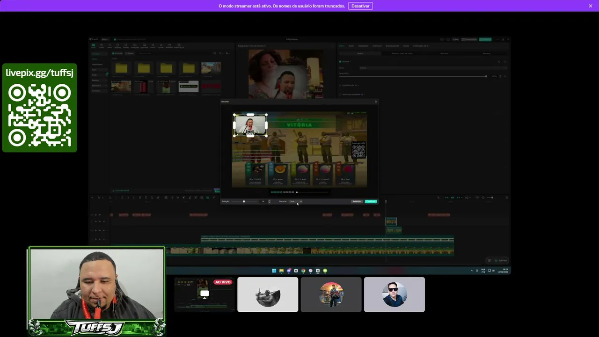
Task: Click the timeline playhead marker
Action: [386, 202]
